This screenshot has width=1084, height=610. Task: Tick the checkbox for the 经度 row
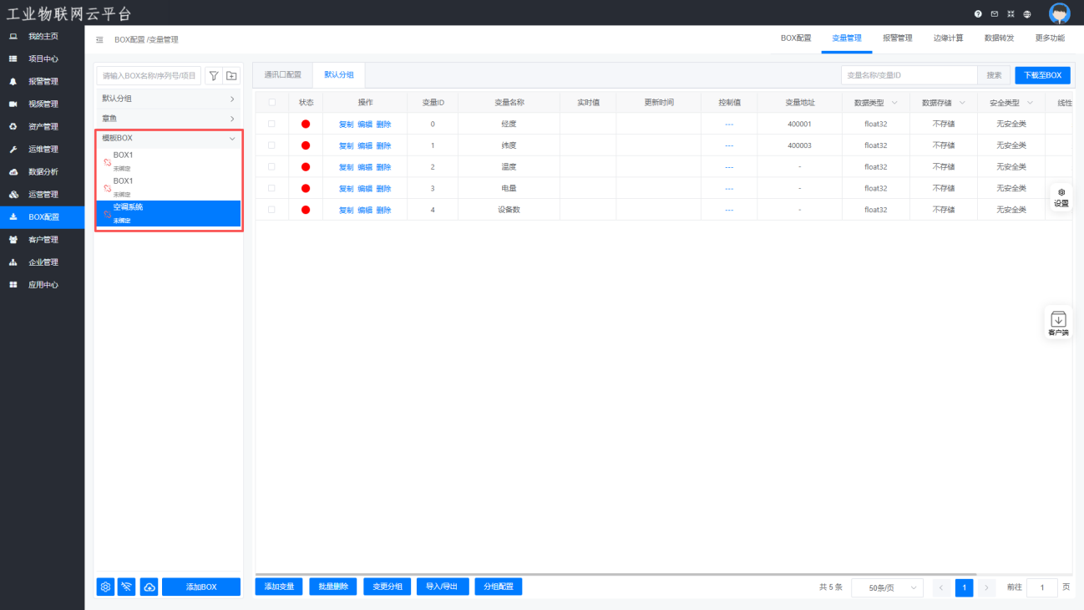(271, 124)
